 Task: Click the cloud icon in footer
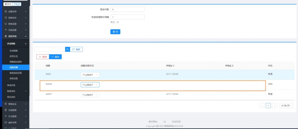click(x=165, y=121)
